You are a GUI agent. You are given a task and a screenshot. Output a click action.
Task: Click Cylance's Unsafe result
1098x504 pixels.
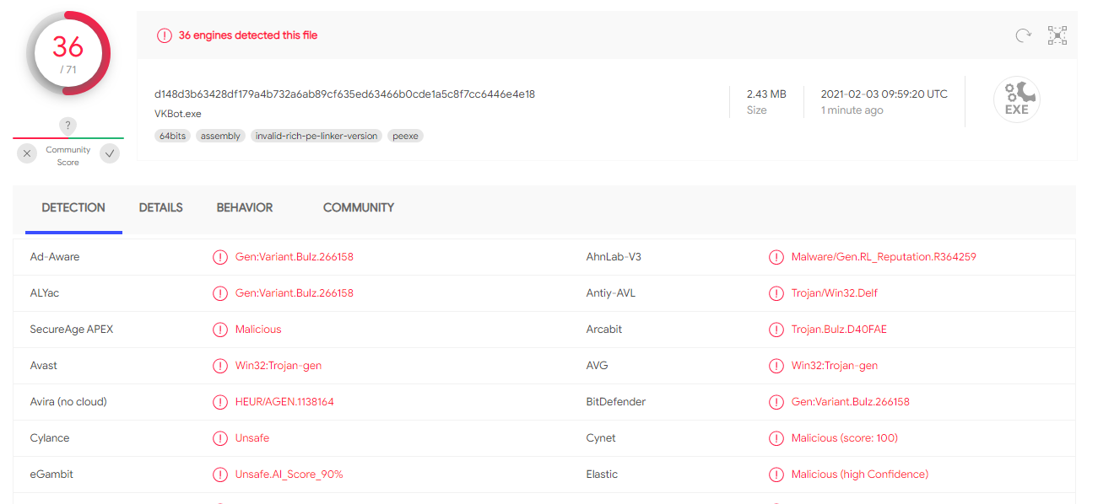click(x=252, y=438)
